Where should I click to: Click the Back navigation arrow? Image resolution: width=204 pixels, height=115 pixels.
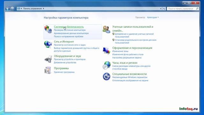[x=8, y=9]
